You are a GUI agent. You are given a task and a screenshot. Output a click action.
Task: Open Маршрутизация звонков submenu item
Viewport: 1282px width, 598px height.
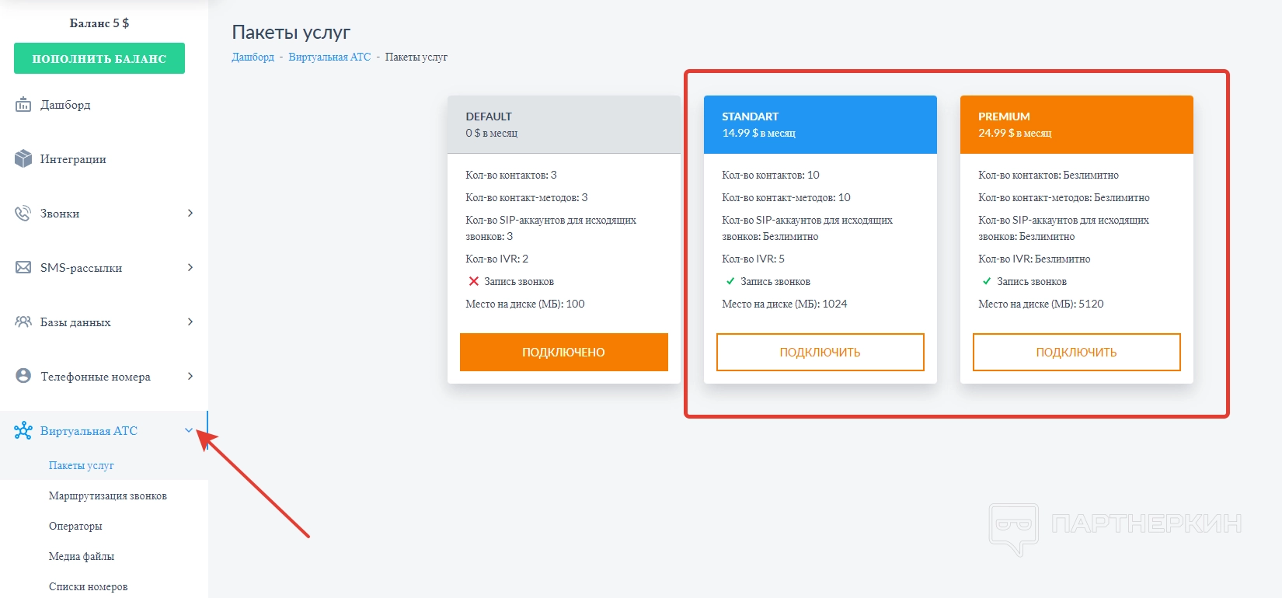pyautogui.click(x=108, y=495)
